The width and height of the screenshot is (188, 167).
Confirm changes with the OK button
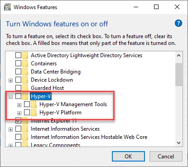click(x=128, y=157)
